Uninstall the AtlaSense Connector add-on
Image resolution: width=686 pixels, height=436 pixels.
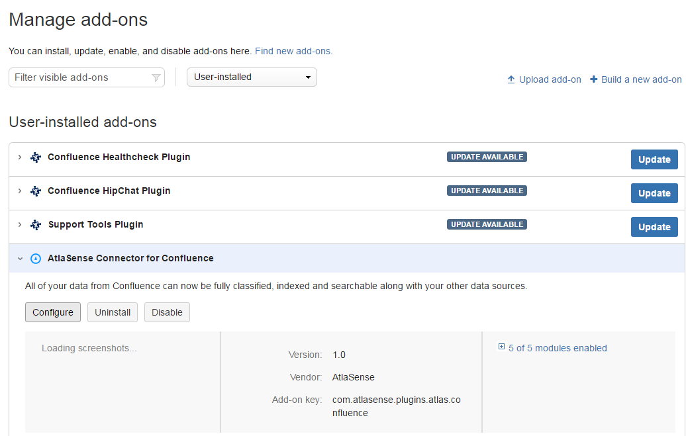point(113,312)
